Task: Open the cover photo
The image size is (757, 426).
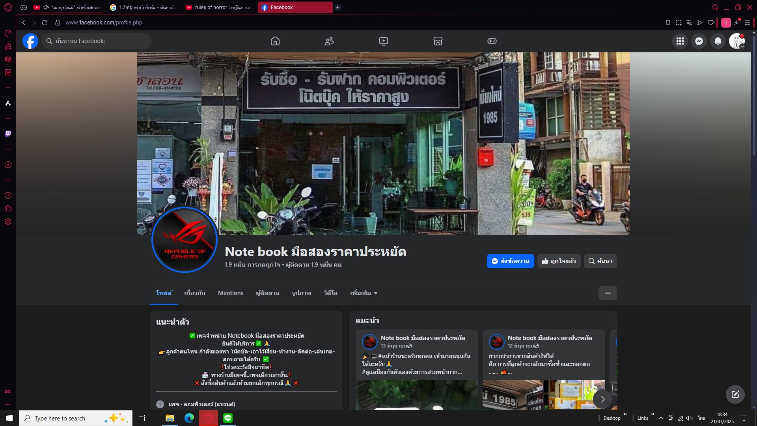Action: (x=384, y=143)
